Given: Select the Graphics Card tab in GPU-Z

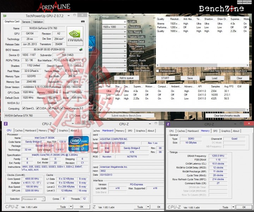Looking at the screenshot, I should (12, 21).
